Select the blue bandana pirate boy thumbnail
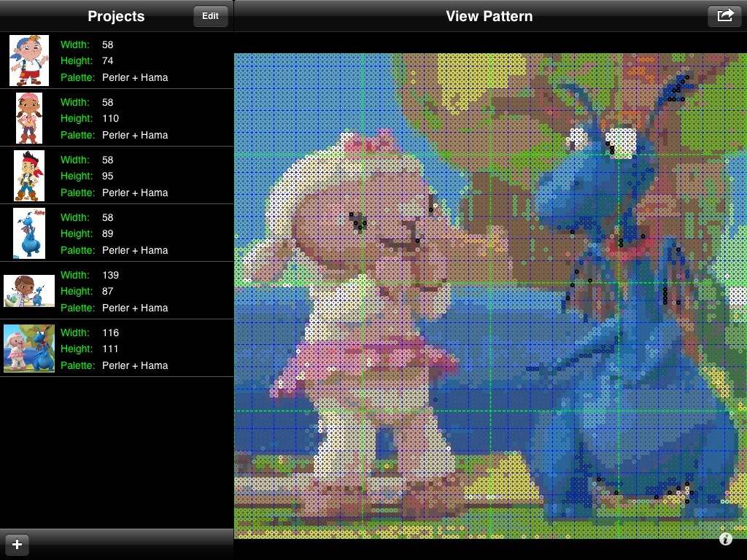 pyautogui.click(x=29, y=61)
